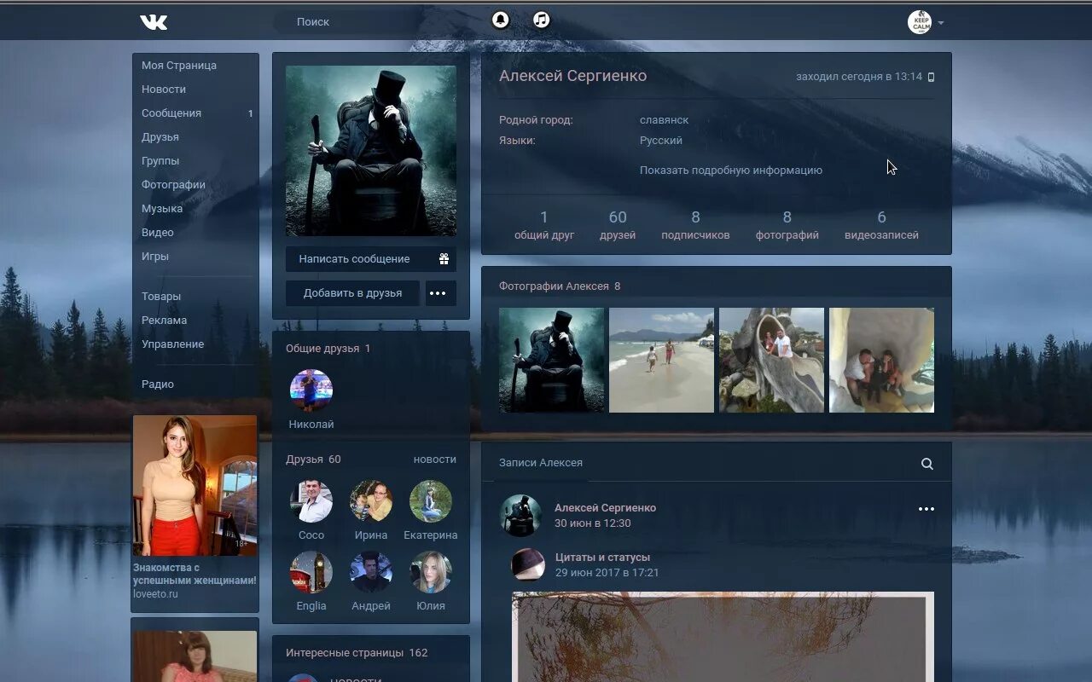This screenshot has height=682, width=1092.
Task: Open Цитаты и статусы group link
Action: coord(602,558)
